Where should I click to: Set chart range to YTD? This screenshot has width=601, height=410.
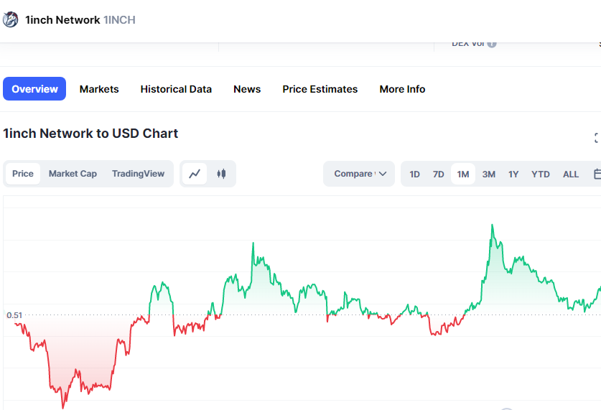[x=541, y=174]
